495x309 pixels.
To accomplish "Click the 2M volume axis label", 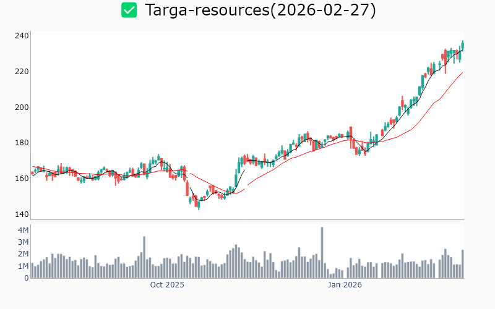I will 23,254.
